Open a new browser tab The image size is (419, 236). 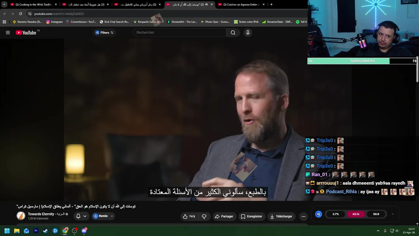click(271, 5)
